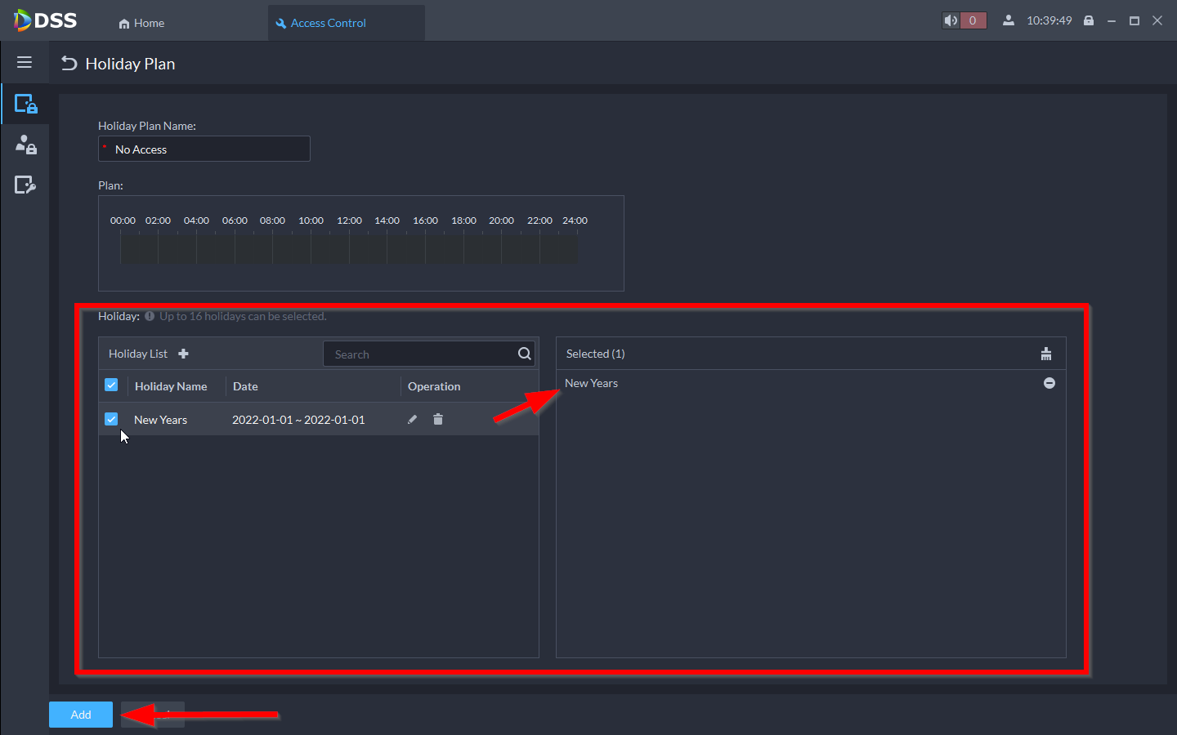
Task: Delete the New Years holiday entry
Action: pyautogui.click(x=438, y=420)
